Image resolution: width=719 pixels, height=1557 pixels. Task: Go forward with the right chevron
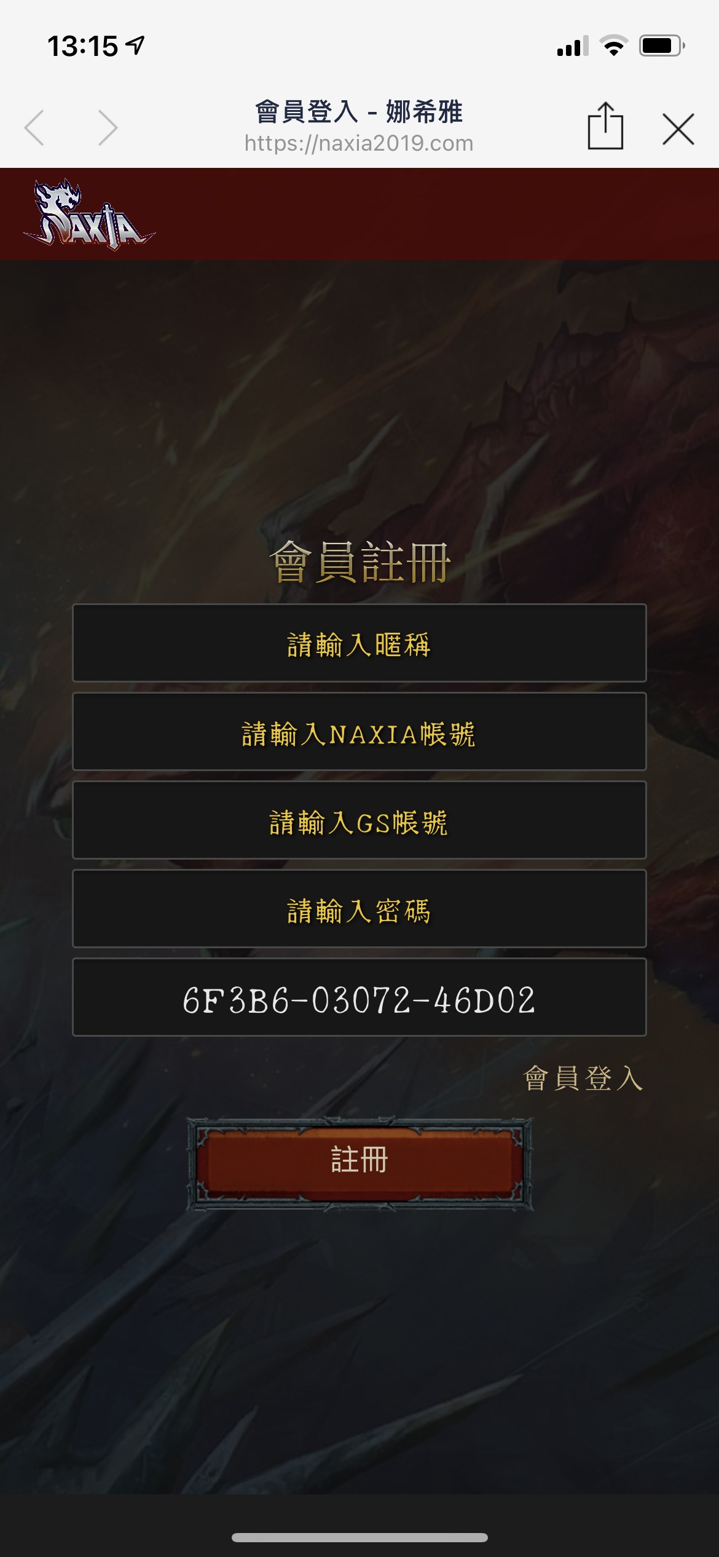108,128
